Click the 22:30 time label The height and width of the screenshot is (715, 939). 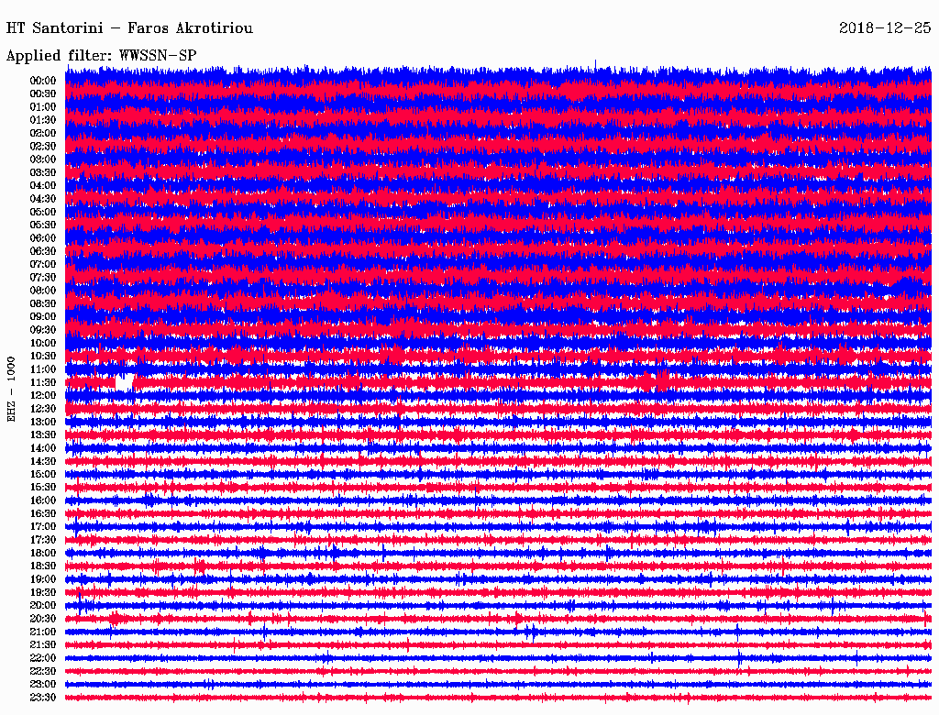click(x=43, y=671)
